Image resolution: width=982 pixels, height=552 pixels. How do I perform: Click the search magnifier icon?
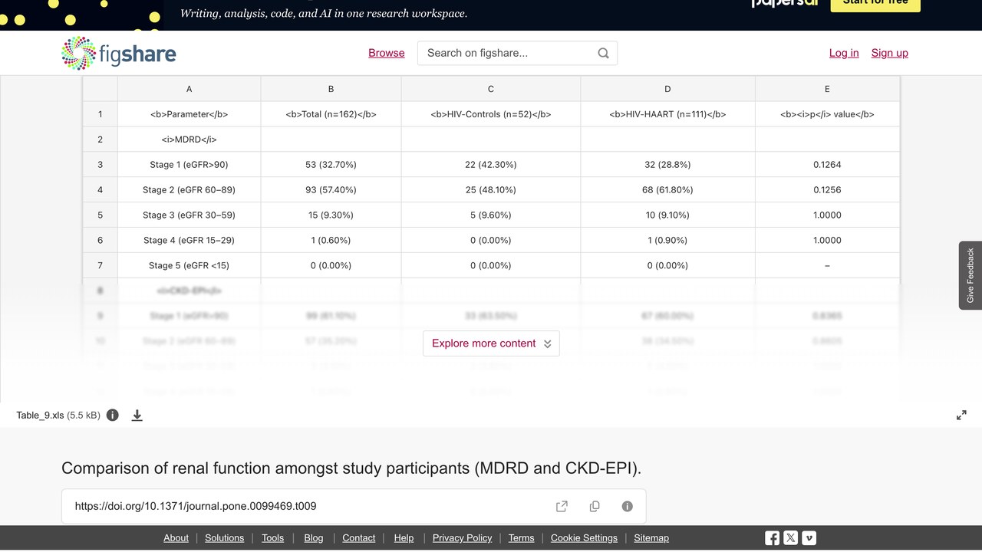pos(603,53)
